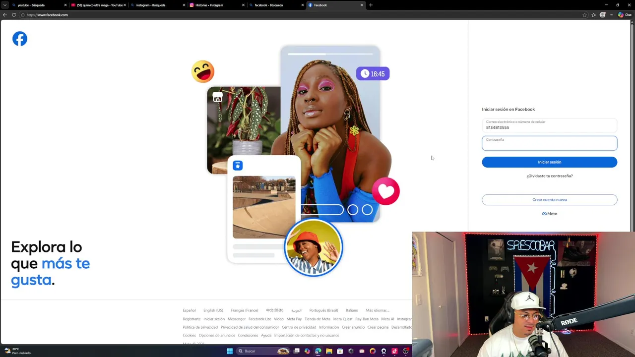Click the laughing emoji reaction graphic

203,71
